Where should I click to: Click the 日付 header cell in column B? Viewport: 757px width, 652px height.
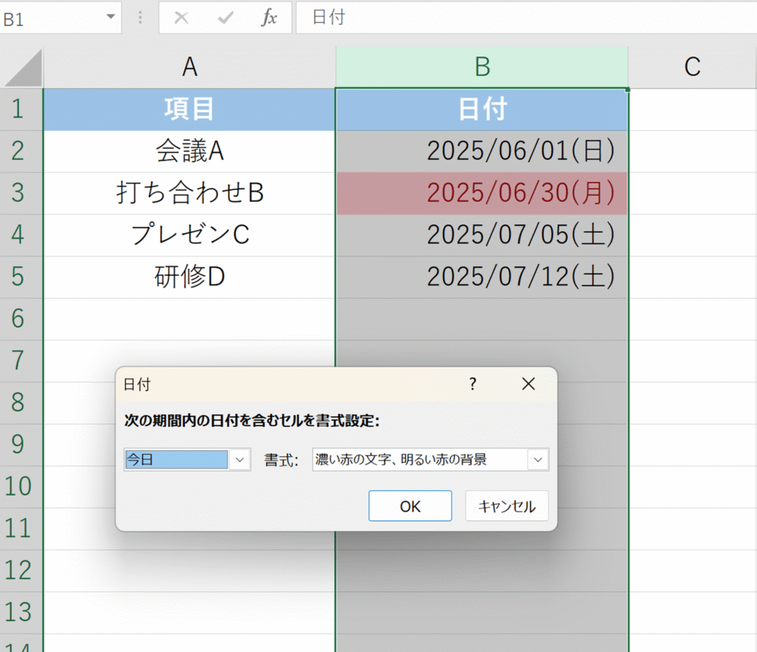(x=482, y=109)
